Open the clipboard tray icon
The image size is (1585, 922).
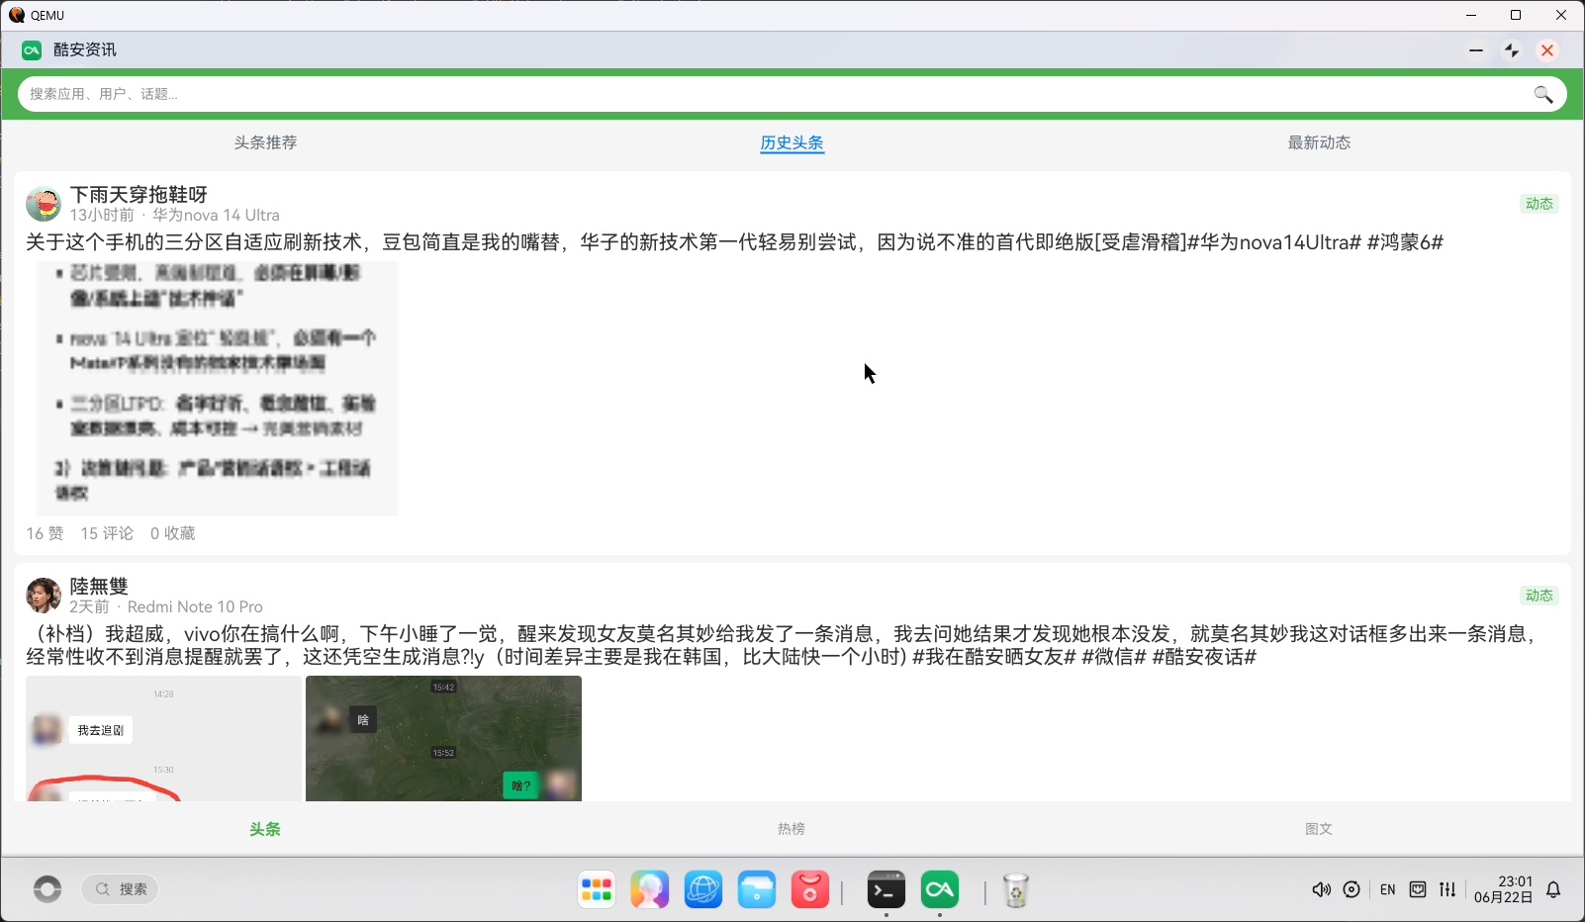click(1418, 889)
